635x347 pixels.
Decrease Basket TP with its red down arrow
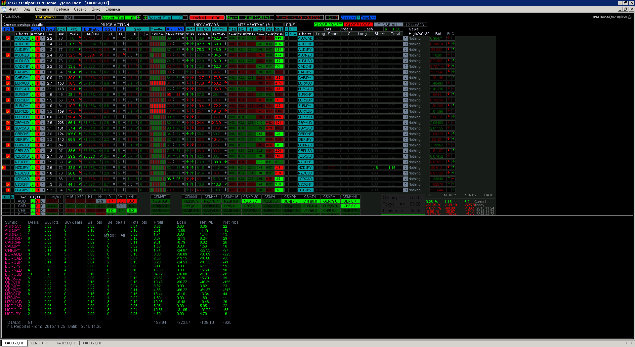pyautogui.click(x=99, y=18)
